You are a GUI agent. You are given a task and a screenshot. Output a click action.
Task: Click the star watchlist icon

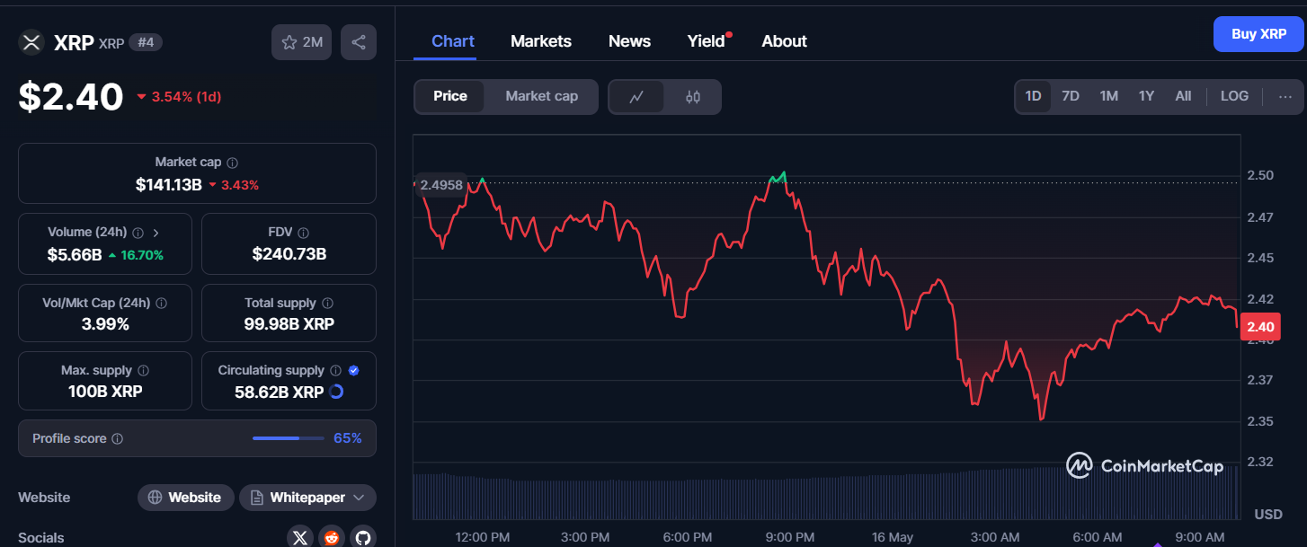(x=290, y=42)
